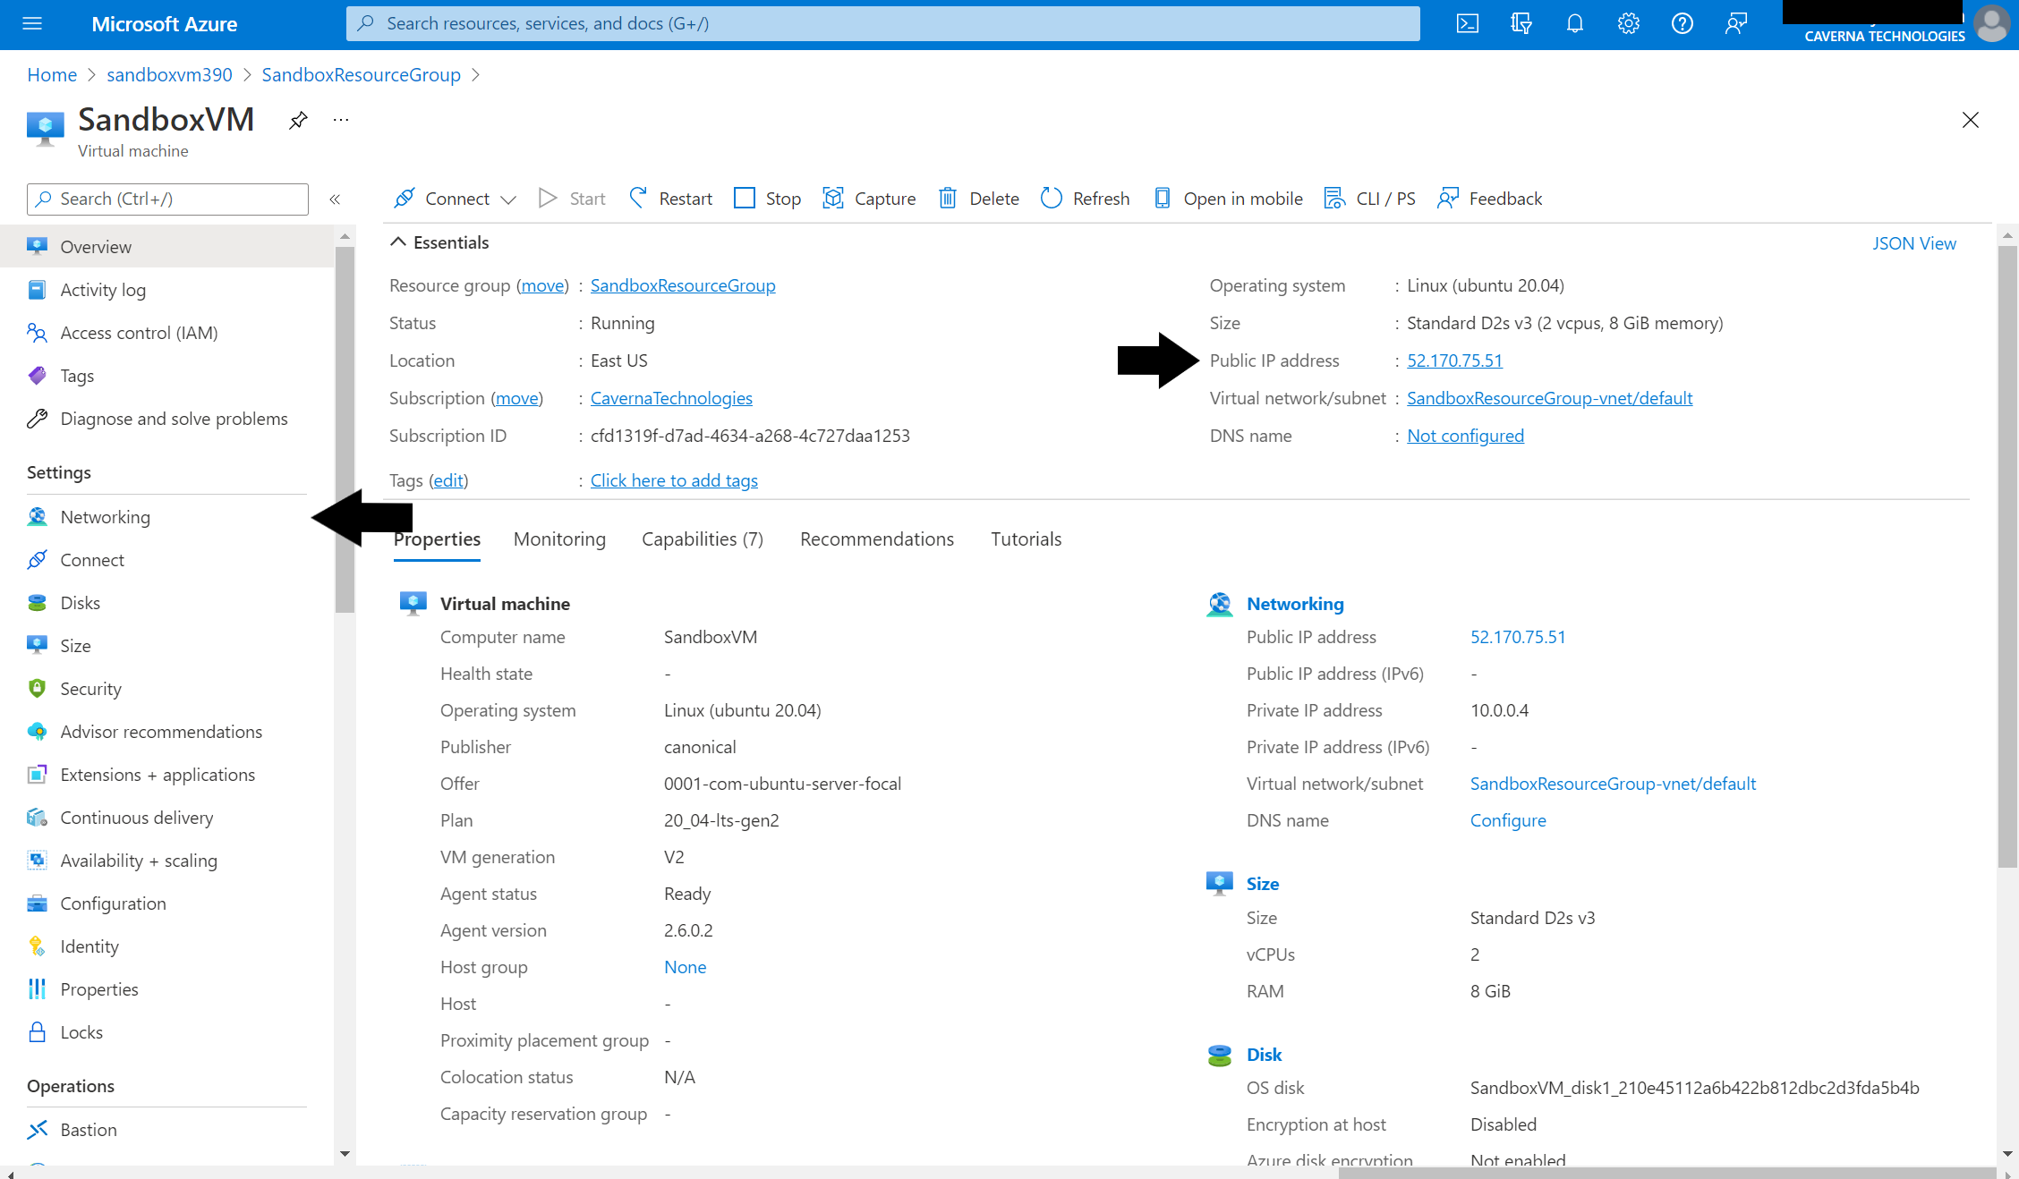This screenshot has height=1179, width=2019.
Task: Open CavernaTechnologies subscription link
Action: (671, 398)
